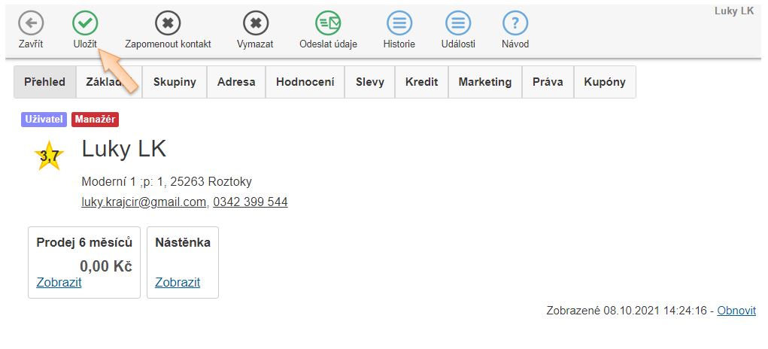768x349 pixels.
Task: Refresh using the Obnovit link
Action: (736, 311)
